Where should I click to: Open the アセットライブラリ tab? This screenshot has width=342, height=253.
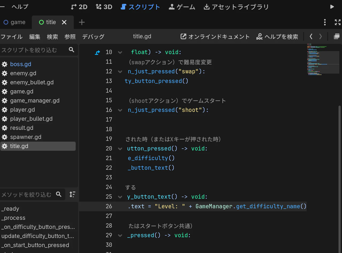236,7
